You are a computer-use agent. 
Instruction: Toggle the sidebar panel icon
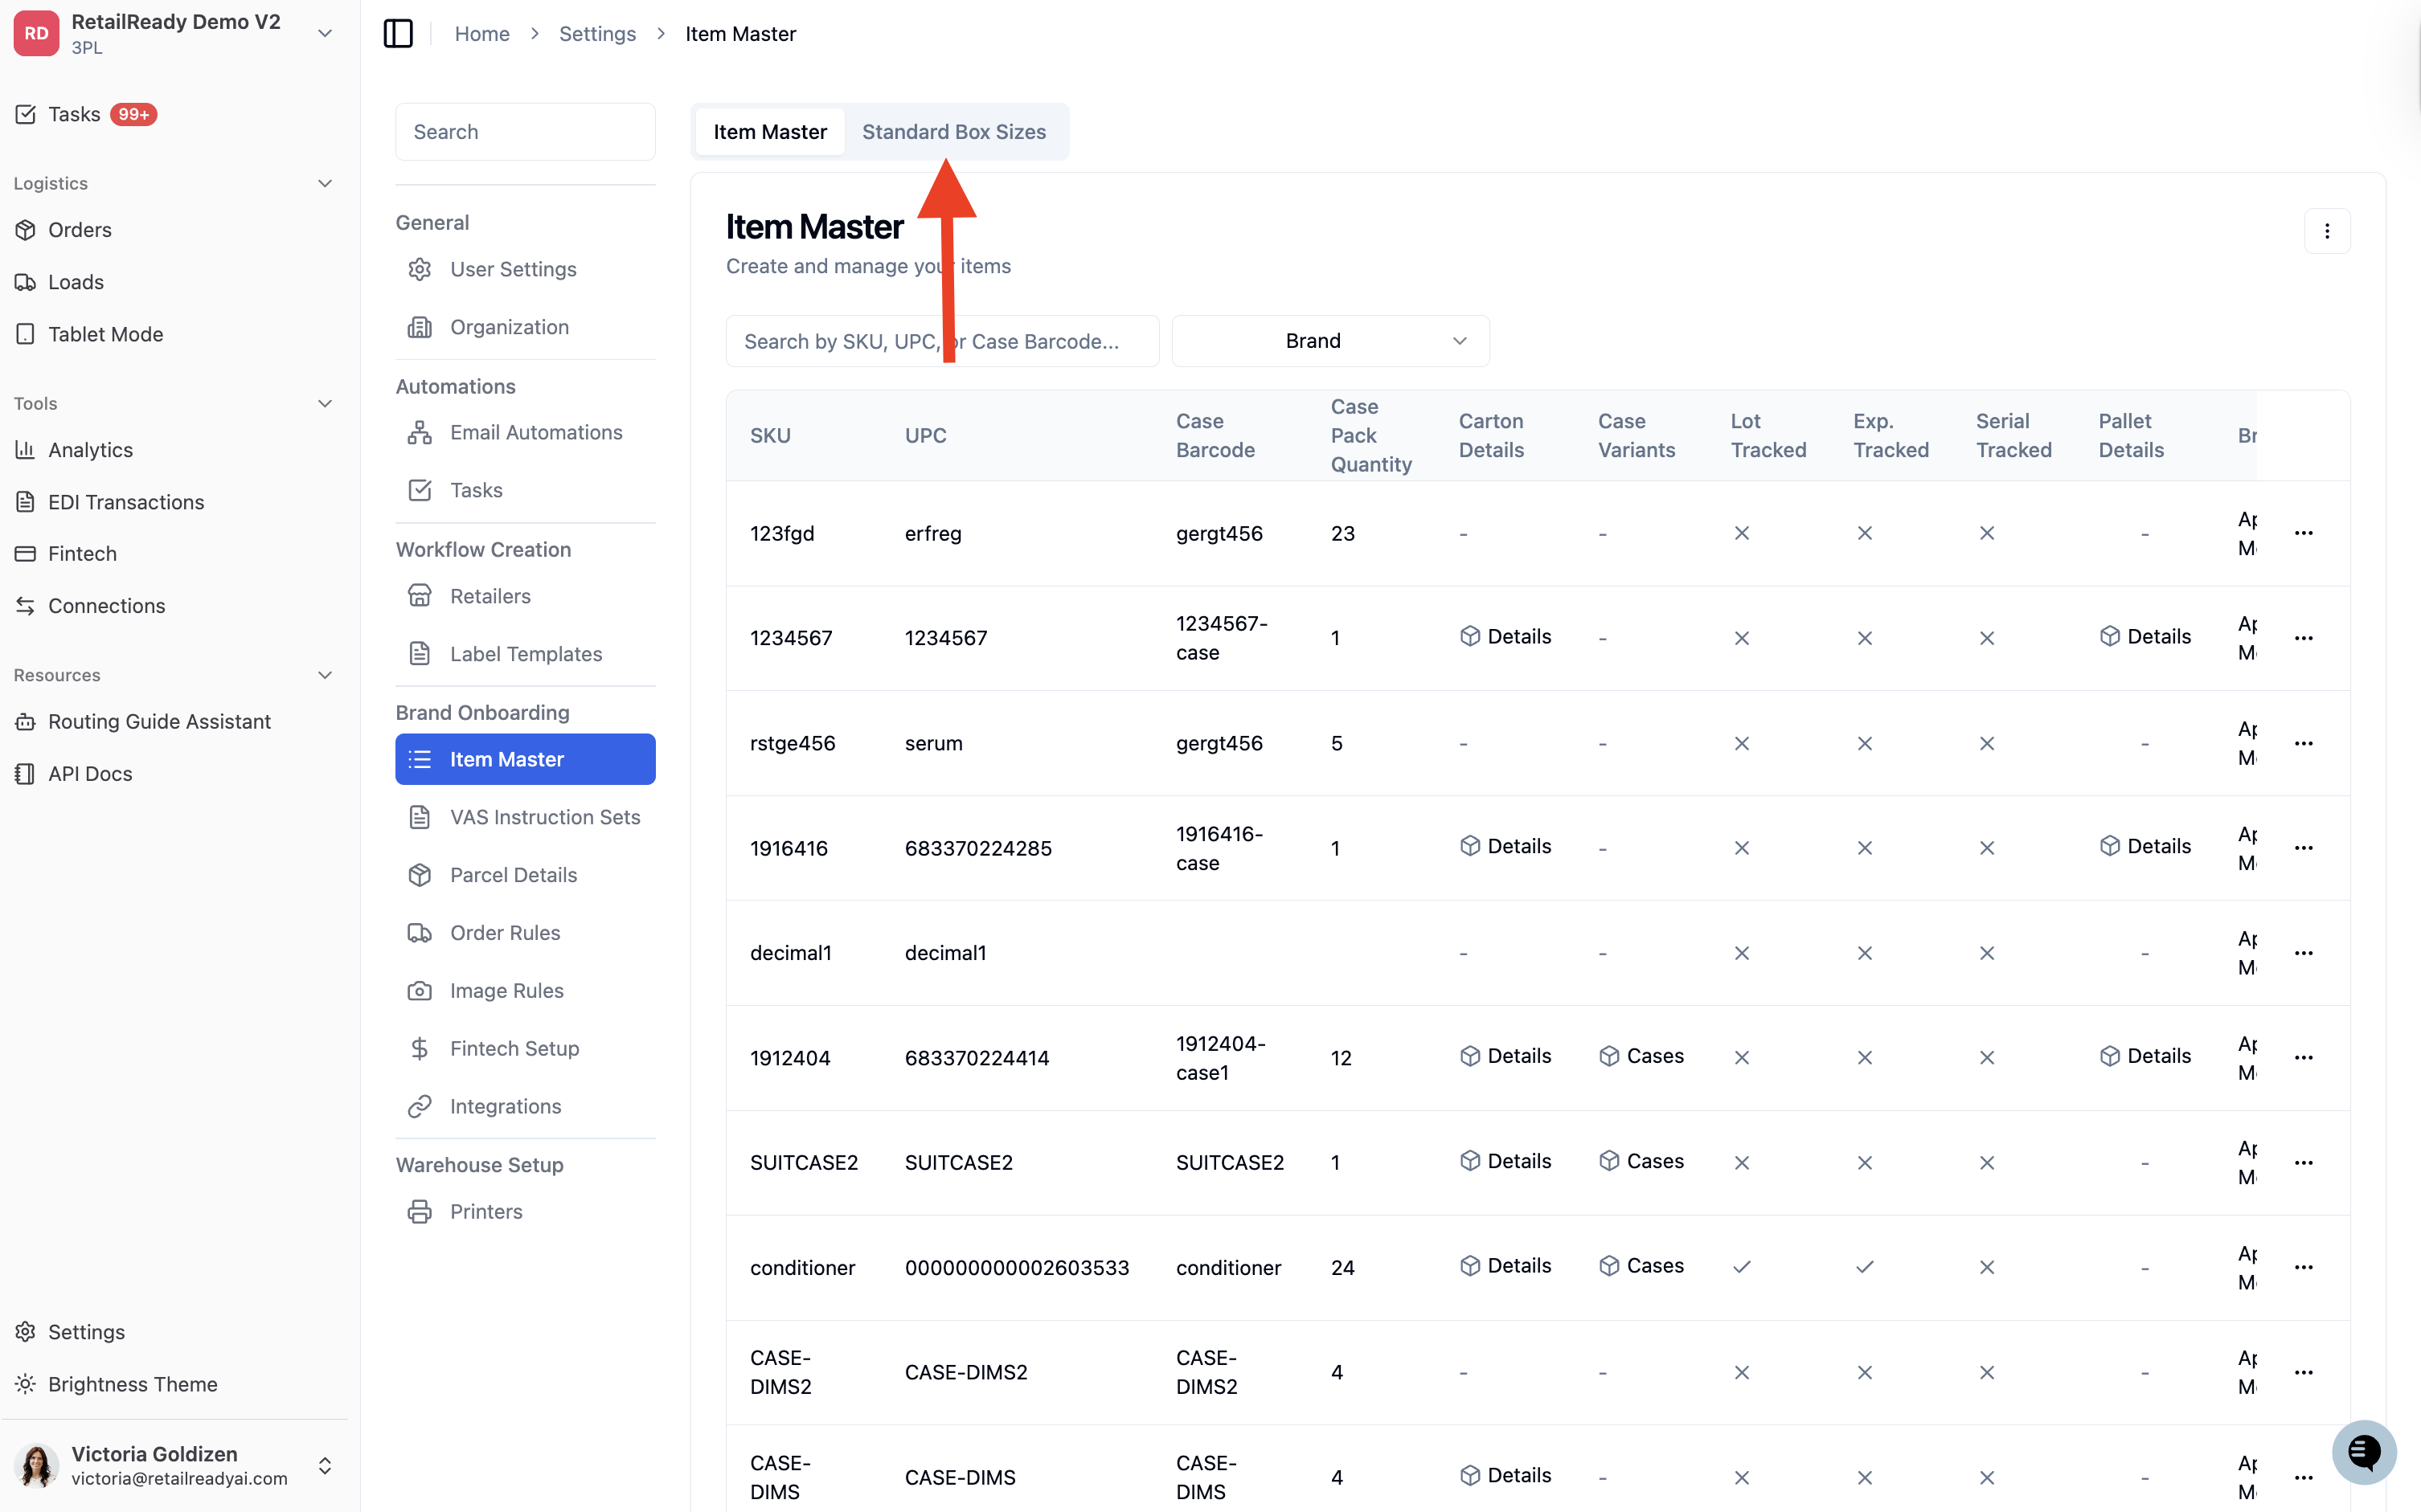[x=398, y=33]
